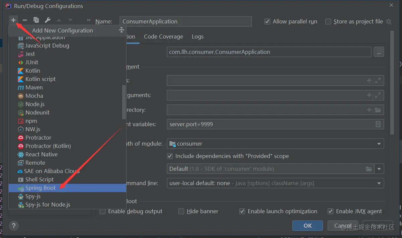Select Protractor (Kotlin) configuration type
Screen dimensions: 402x238
click(67, 146)
